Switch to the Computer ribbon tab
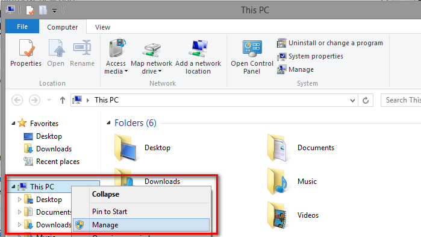 pos(63,27)
